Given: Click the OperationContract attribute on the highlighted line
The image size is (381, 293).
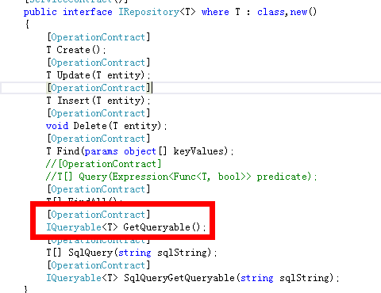Looking at the screenshot, I should coord(98,88).
